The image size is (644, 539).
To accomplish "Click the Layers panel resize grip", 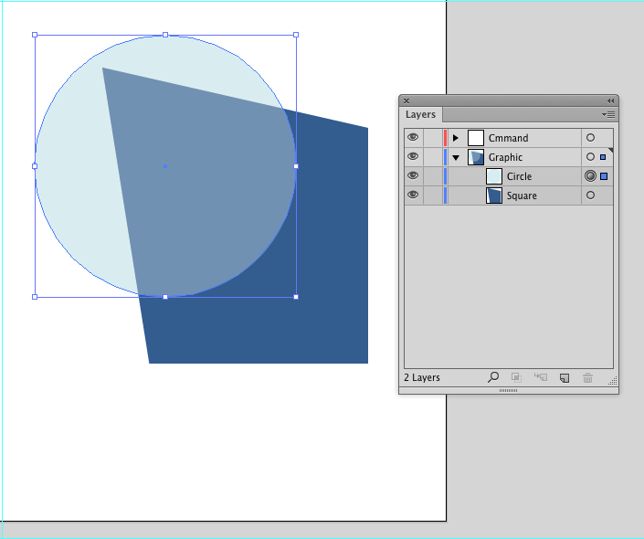I will (x=612, y=381).
